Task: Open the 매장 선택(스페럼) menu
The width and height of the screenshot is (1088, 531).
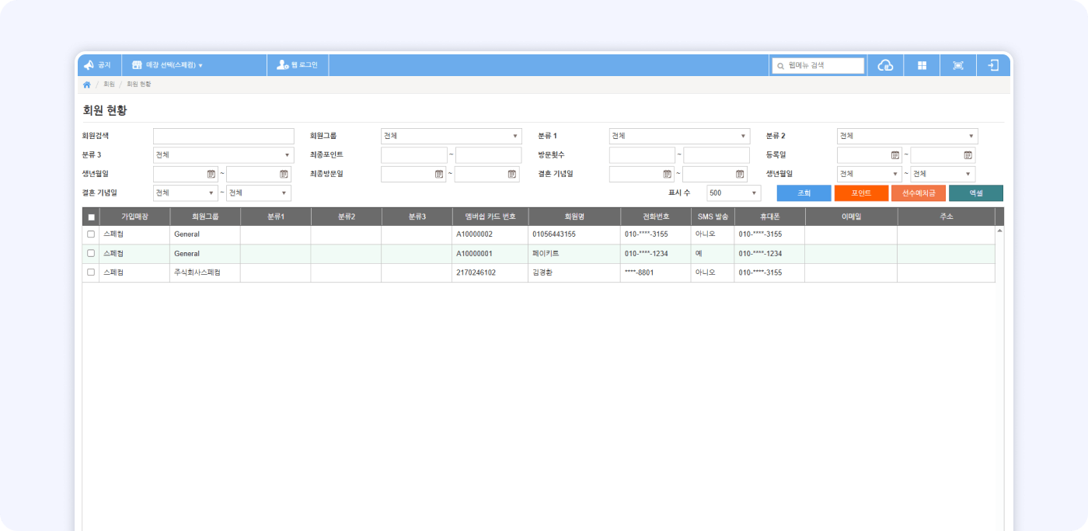Action: click(x=167, y=65)
